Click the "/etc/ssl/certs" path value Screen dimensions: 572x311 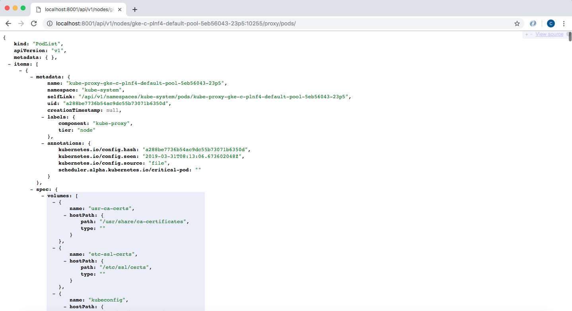tap(124, 267)
